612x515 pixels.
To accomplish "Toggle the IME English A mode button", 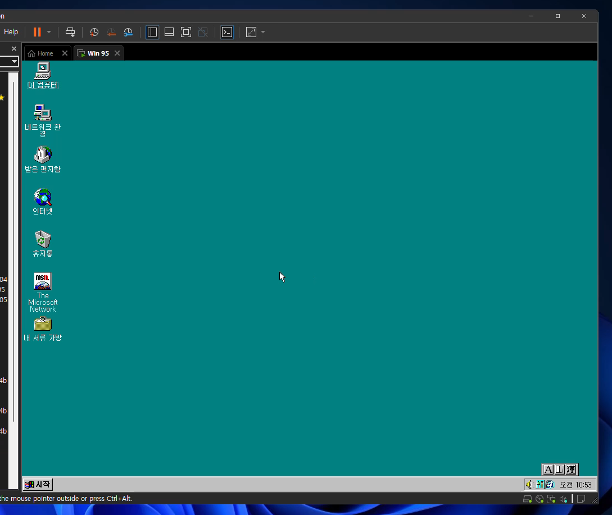I will click(548, 470).
